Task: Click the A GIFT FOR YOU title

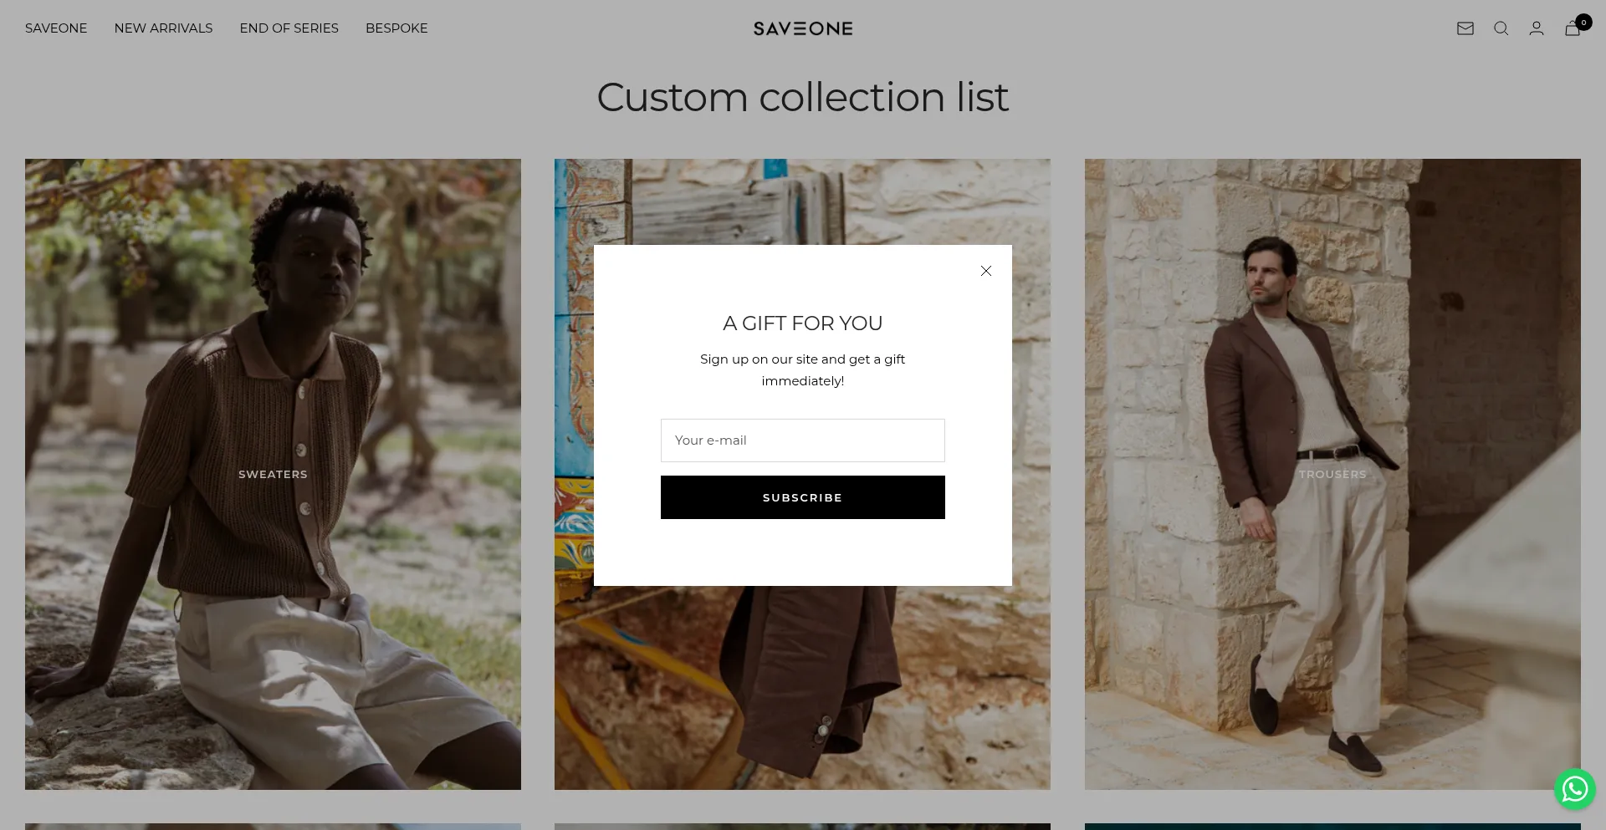Action: pyautogui.click(x=803, y=323)
